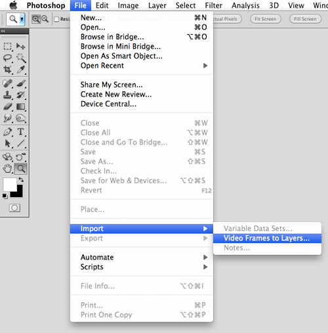Select the History Brush tool
The image size is (328, 333).
[21, 95]
